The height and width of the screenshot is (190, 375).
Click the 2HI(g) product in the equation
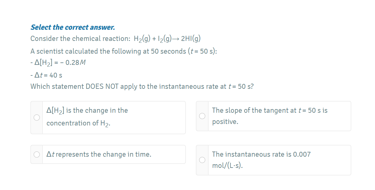(191, 39)
